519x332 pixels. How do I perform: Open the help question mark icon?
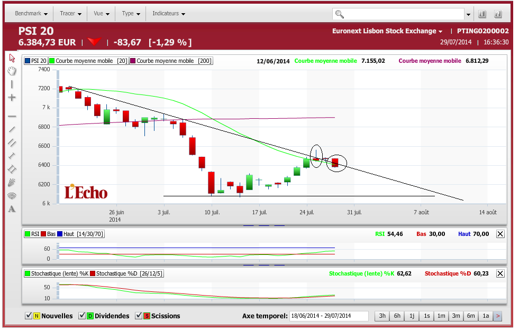498,14
